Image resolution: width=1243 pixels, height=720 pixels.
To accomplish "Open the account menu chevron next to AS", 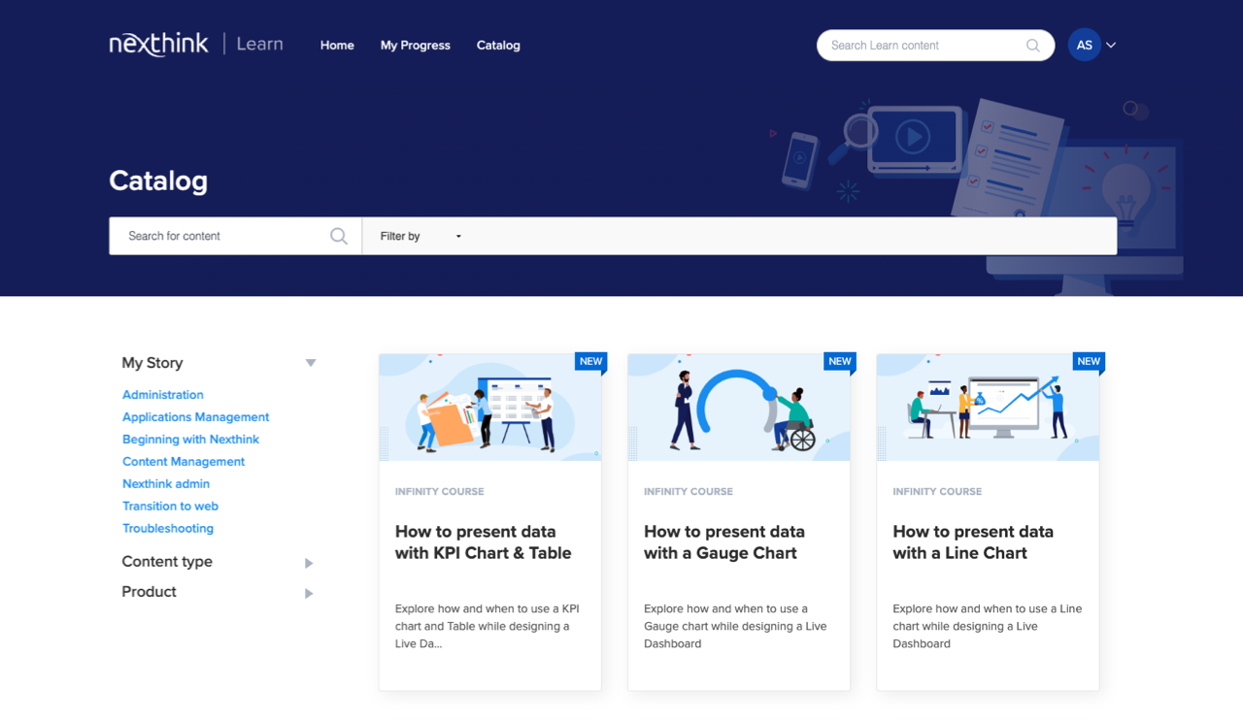I will 1111,45.
